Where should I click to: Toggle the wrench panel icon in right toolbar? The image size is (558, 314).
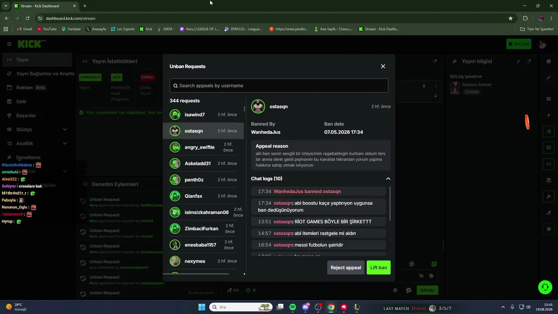[548, 197]
